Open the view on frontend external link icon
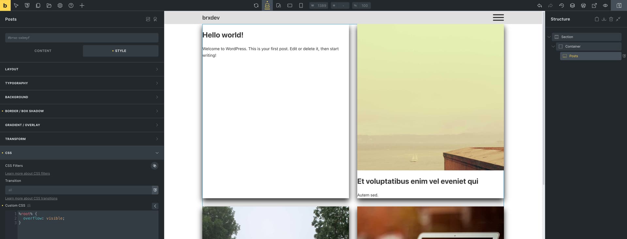Screen dimensions: 627x239 click(594, 6)
